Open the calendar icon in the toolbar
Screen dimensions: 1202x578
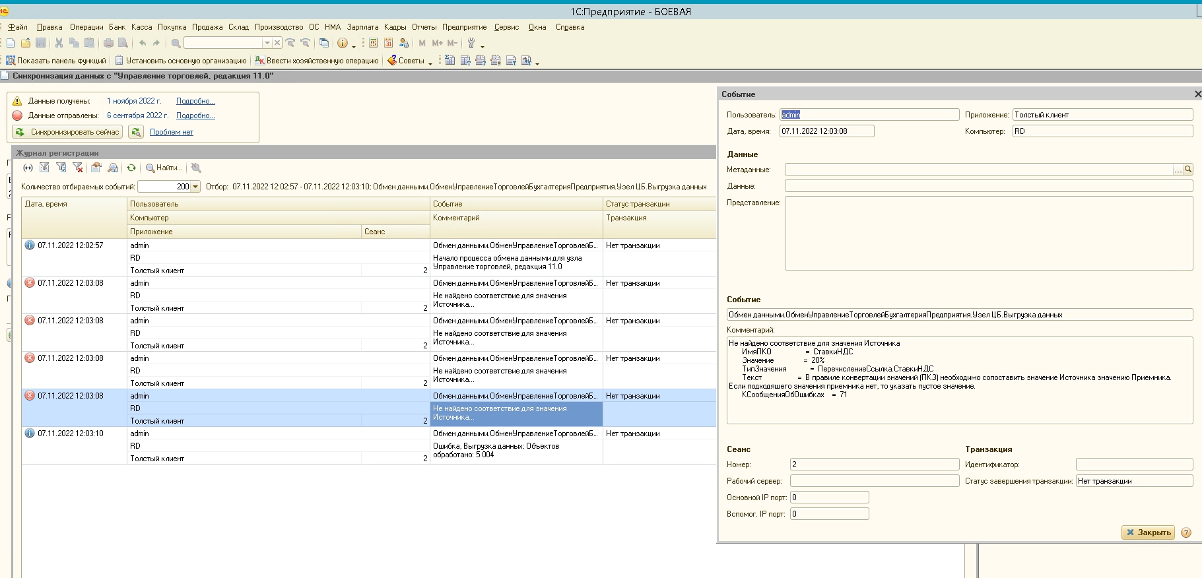(388, 43)
